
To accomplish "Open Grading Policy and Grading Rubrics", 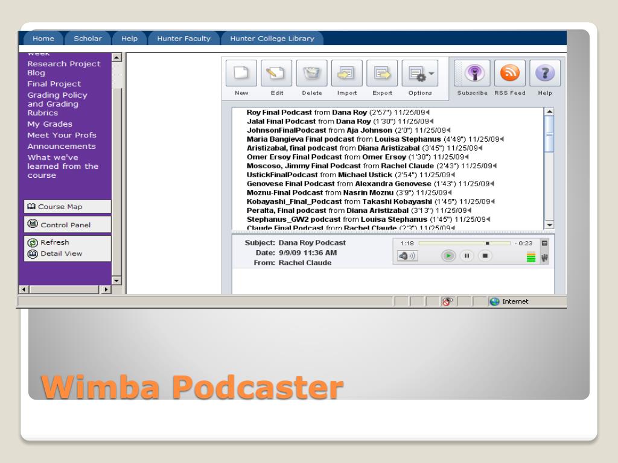I will (x=57, y=104).
